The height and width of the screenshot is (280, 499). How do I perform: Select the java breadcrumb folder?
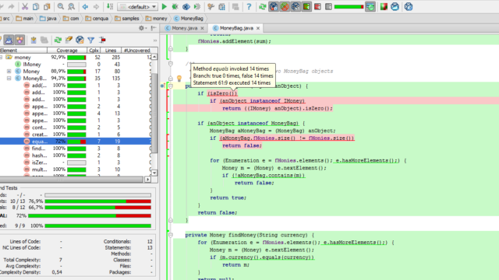(48, 19)
